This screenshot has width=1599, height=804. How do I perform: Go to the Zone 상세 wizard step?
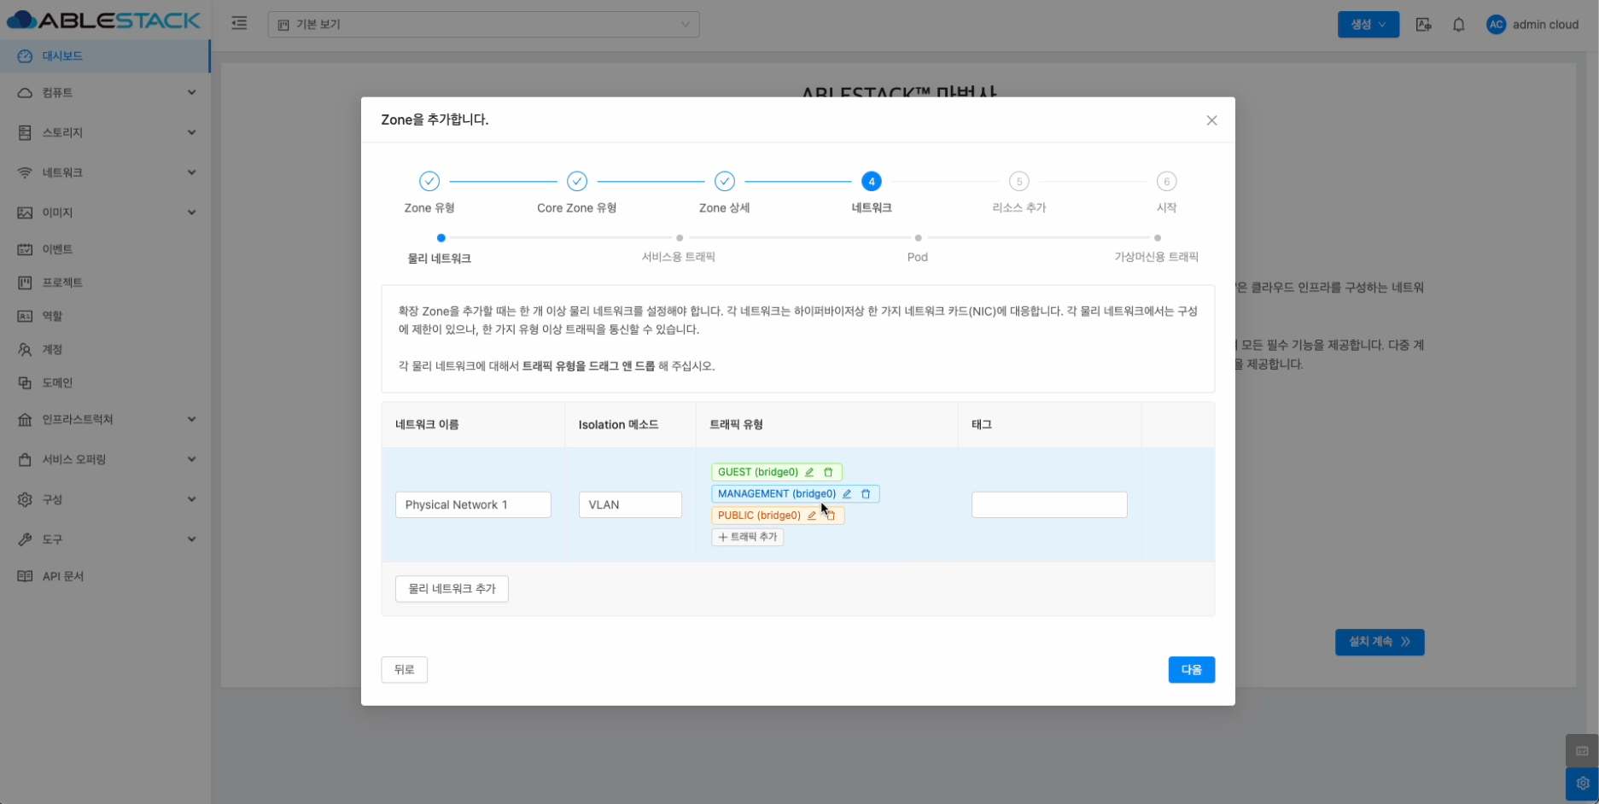pos(724,182)
